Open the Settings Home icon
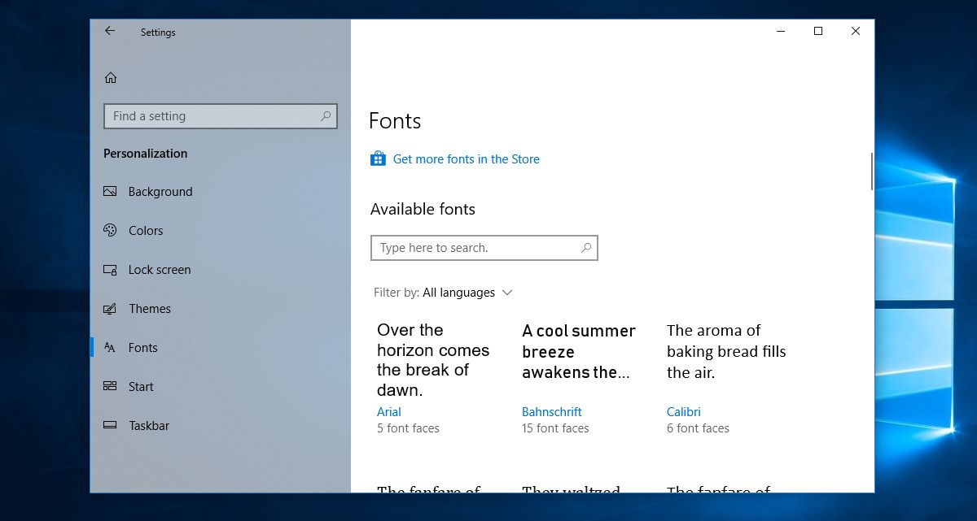This screenshot has width=977, height=521. (111, 78)
